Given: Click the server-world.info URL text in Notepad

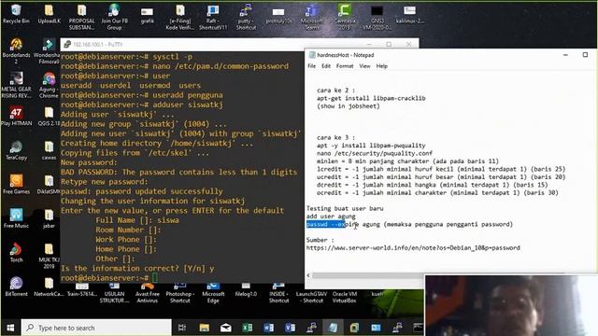Looking at the screenshot, I should click(413, 247).
